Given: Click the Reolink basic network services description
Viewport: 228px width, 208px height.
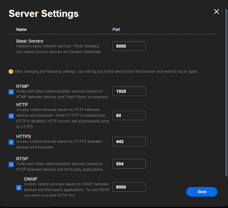Looking at the screenshot, I should coord(59,49).
